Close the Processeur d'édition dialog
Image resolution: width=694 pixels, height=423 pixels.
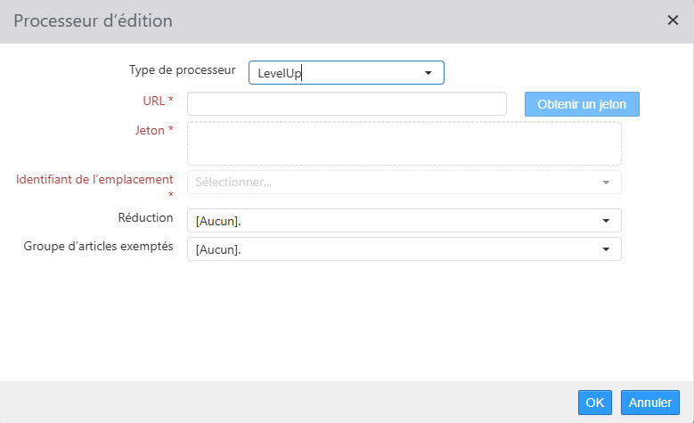point(673,20)
